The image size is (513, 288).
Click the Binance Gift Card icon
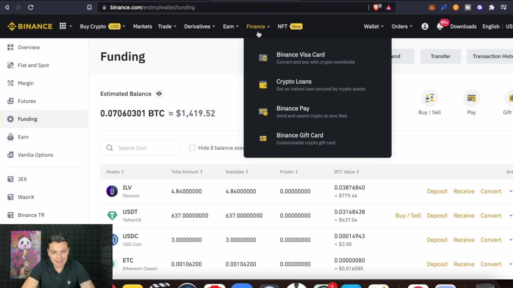[263, 138]
